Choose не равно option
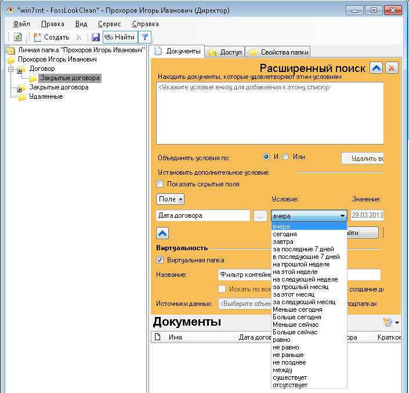 pos(309,348)
